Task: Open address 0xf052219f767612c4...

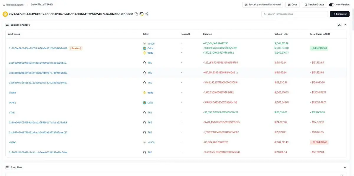Action: [x=38, y=152]
